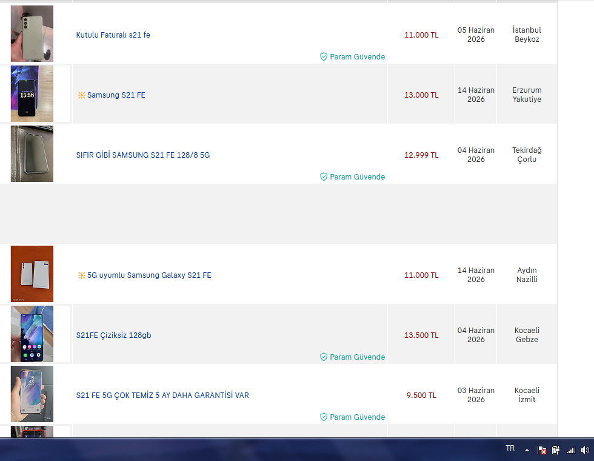Open "SIFIR GİBİ SAMSUNG S21 FE 128/8 5G" listing

coord(143,155)
